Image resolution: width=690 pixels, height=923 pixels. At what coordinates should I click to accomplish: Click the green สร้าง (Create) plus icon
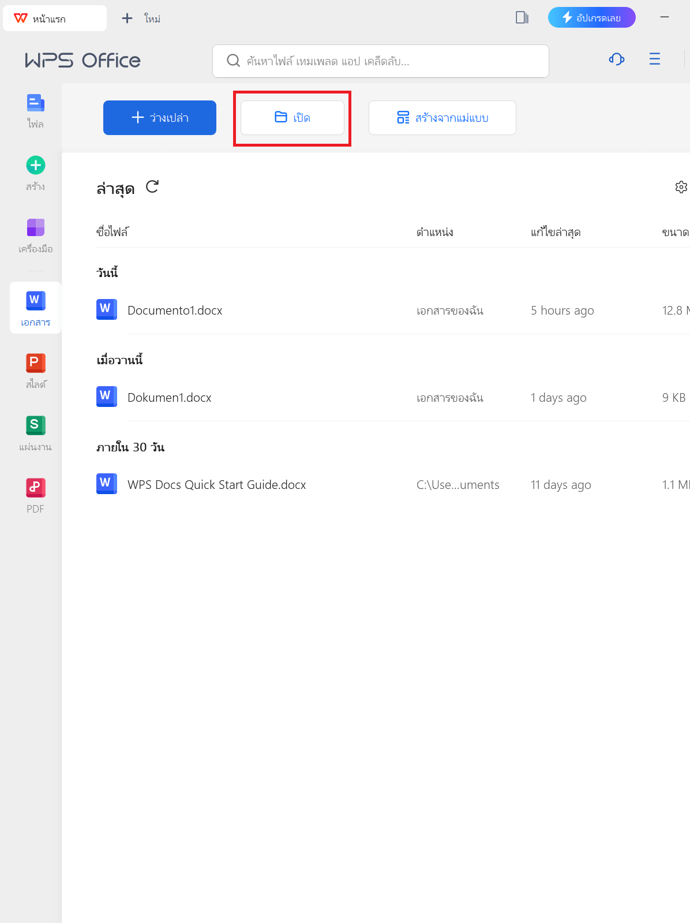tap(36, 166)
